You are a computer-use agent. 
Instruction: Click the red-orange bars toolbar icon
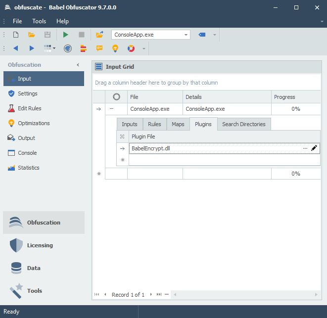[84, 48]
